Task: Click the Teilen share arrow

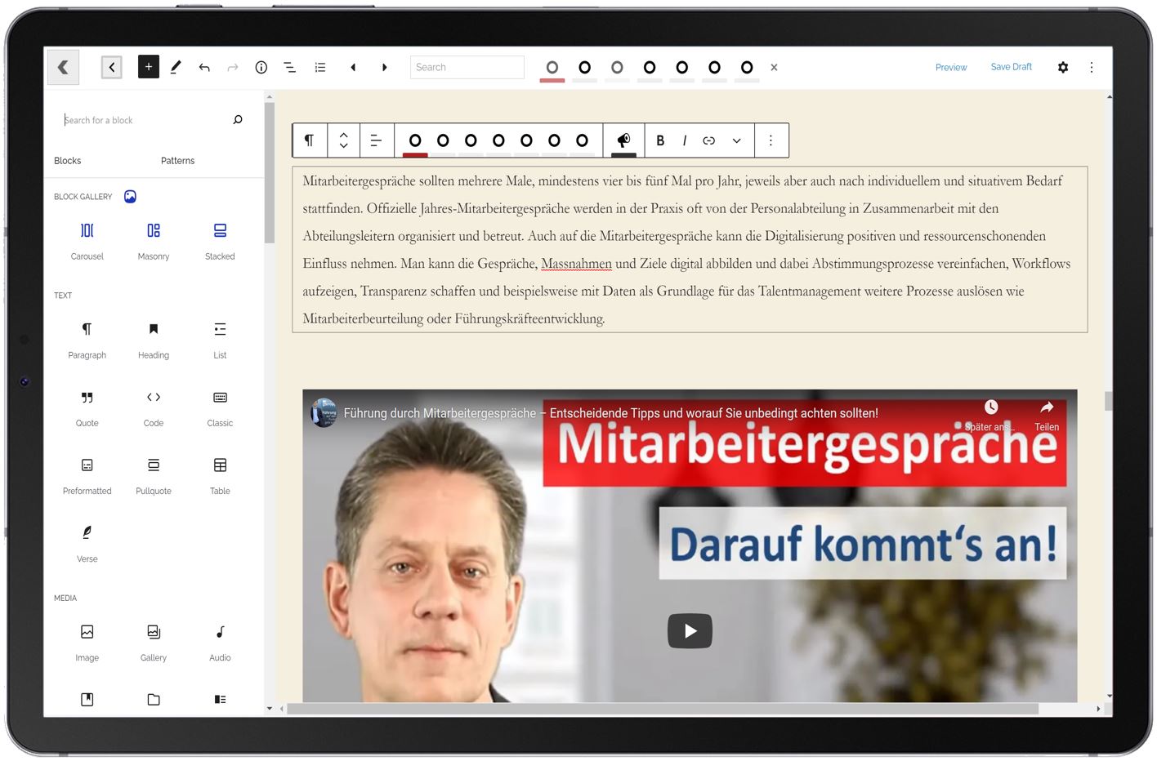Action: pos(1047,407)
